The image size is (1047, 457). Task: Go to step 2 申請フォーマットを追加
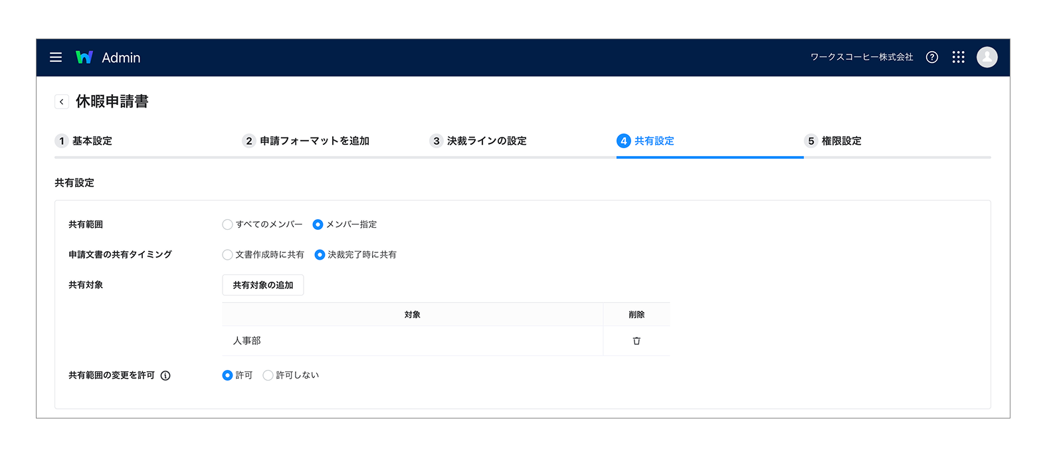306,141
